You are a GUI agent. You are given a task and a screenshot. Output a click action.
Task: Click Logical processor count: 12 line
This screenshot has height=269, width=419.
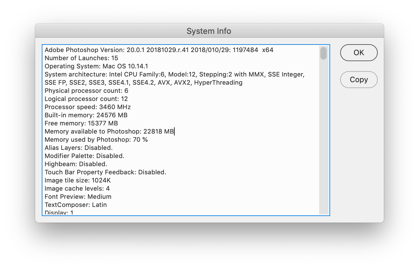[86, 99]
